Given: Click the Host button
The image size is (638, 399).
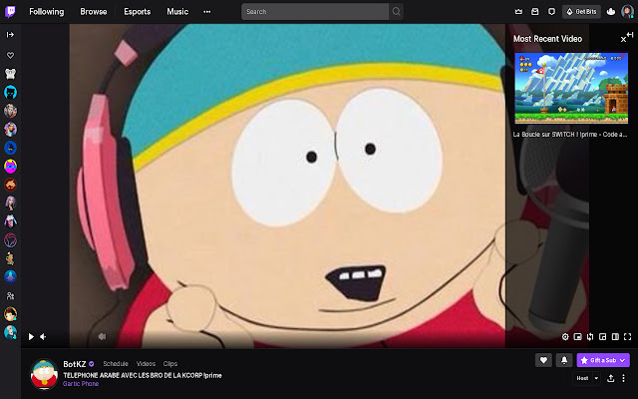Looking at the screenshot, I should pos(582,378).
